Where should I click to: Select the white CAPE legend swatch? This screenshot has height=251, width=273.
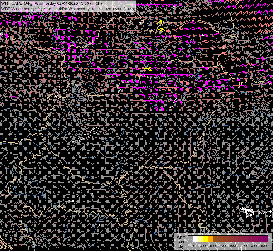point(195,239)
